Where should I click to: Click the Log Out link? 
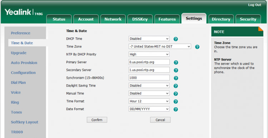click(x=255, y=5)
